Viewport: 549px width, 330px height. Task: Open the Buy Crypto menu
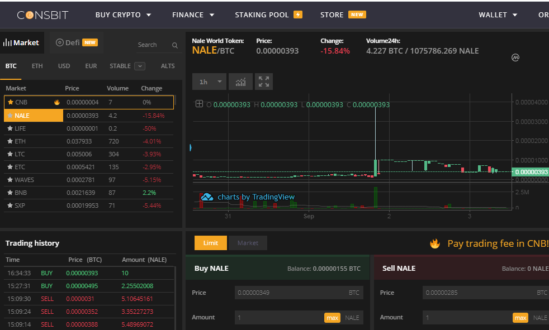click(x=123, y=15)
